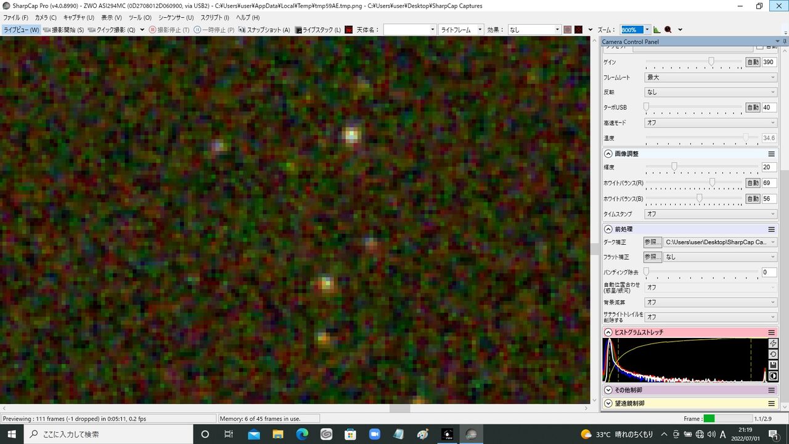
Task: Open Microsoft Edge from the taskbar
Action: coord(302,434)
